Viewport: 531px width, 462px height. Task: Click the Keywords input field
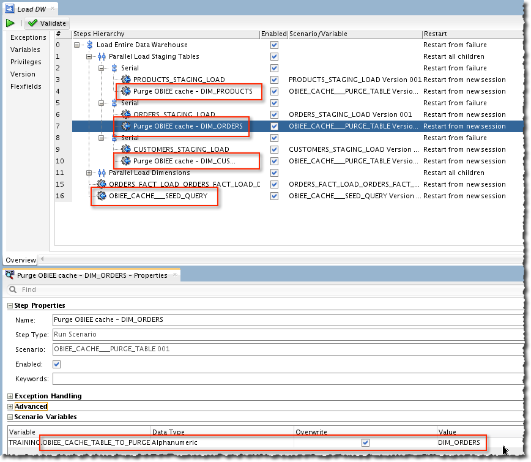[288, 379]
